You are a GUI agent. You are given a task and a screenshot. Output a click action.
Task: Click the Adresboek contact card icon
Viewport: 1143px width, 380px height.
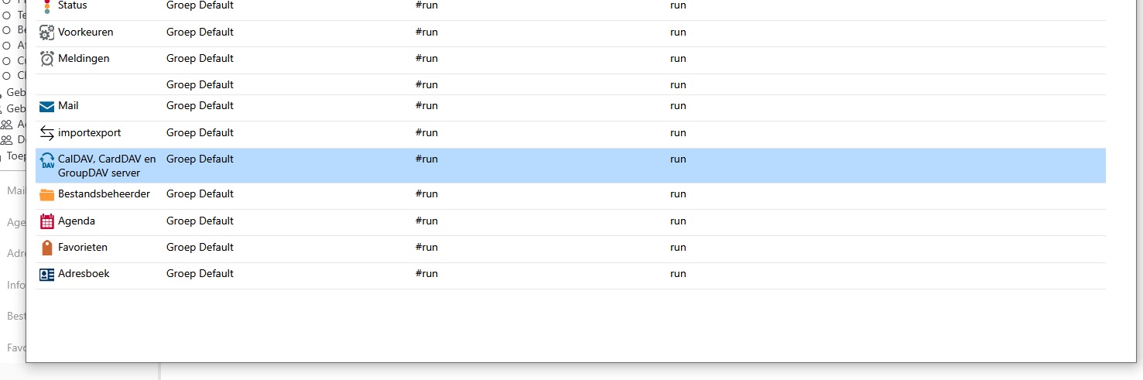coord(46,274)
